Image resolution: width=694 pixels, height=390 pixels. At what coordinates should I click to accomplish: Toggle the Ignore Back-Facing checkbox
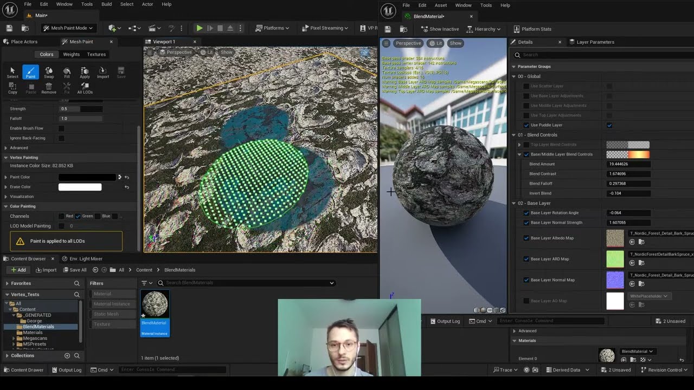[61, 138]
